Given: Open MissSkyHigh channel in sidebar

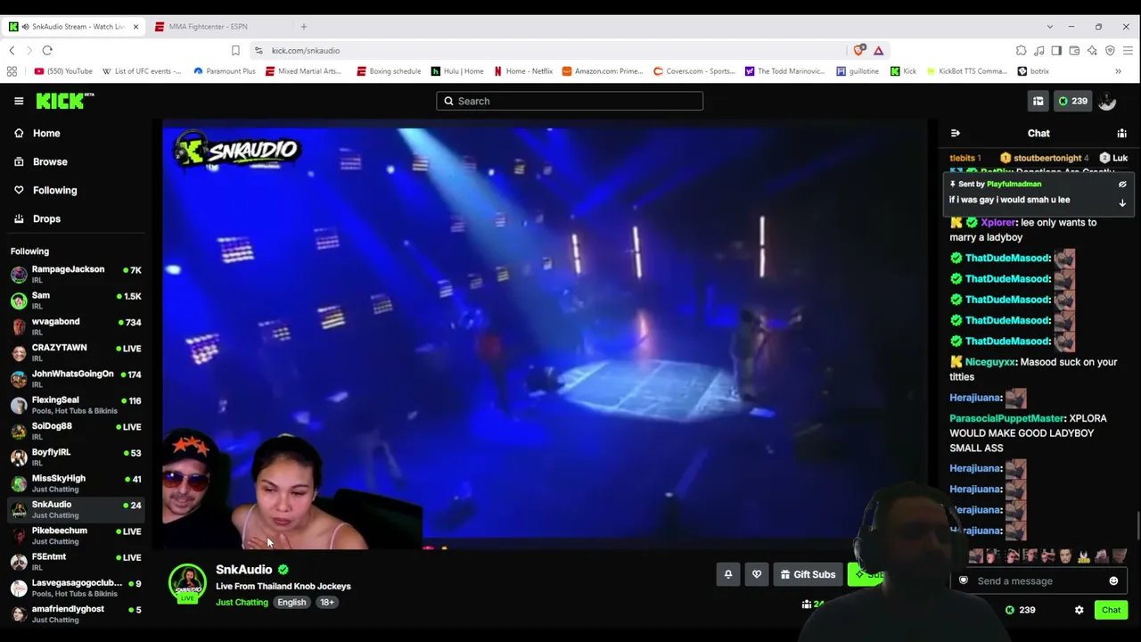Looking at the screenshot, I should 76,482.
